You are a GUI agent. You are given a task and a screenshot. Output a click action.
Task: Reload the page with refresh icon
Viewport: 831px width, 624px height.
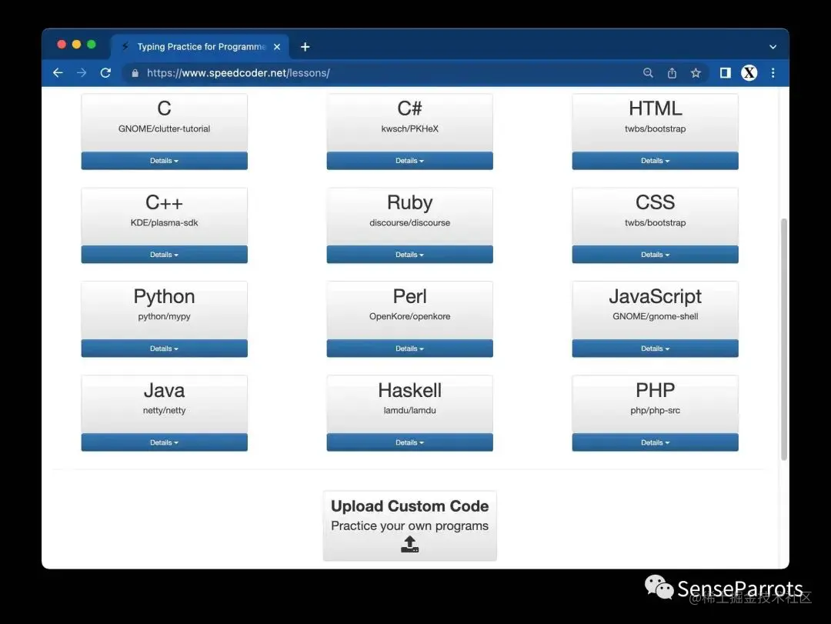pyautogui.click(x=105, y=73)
